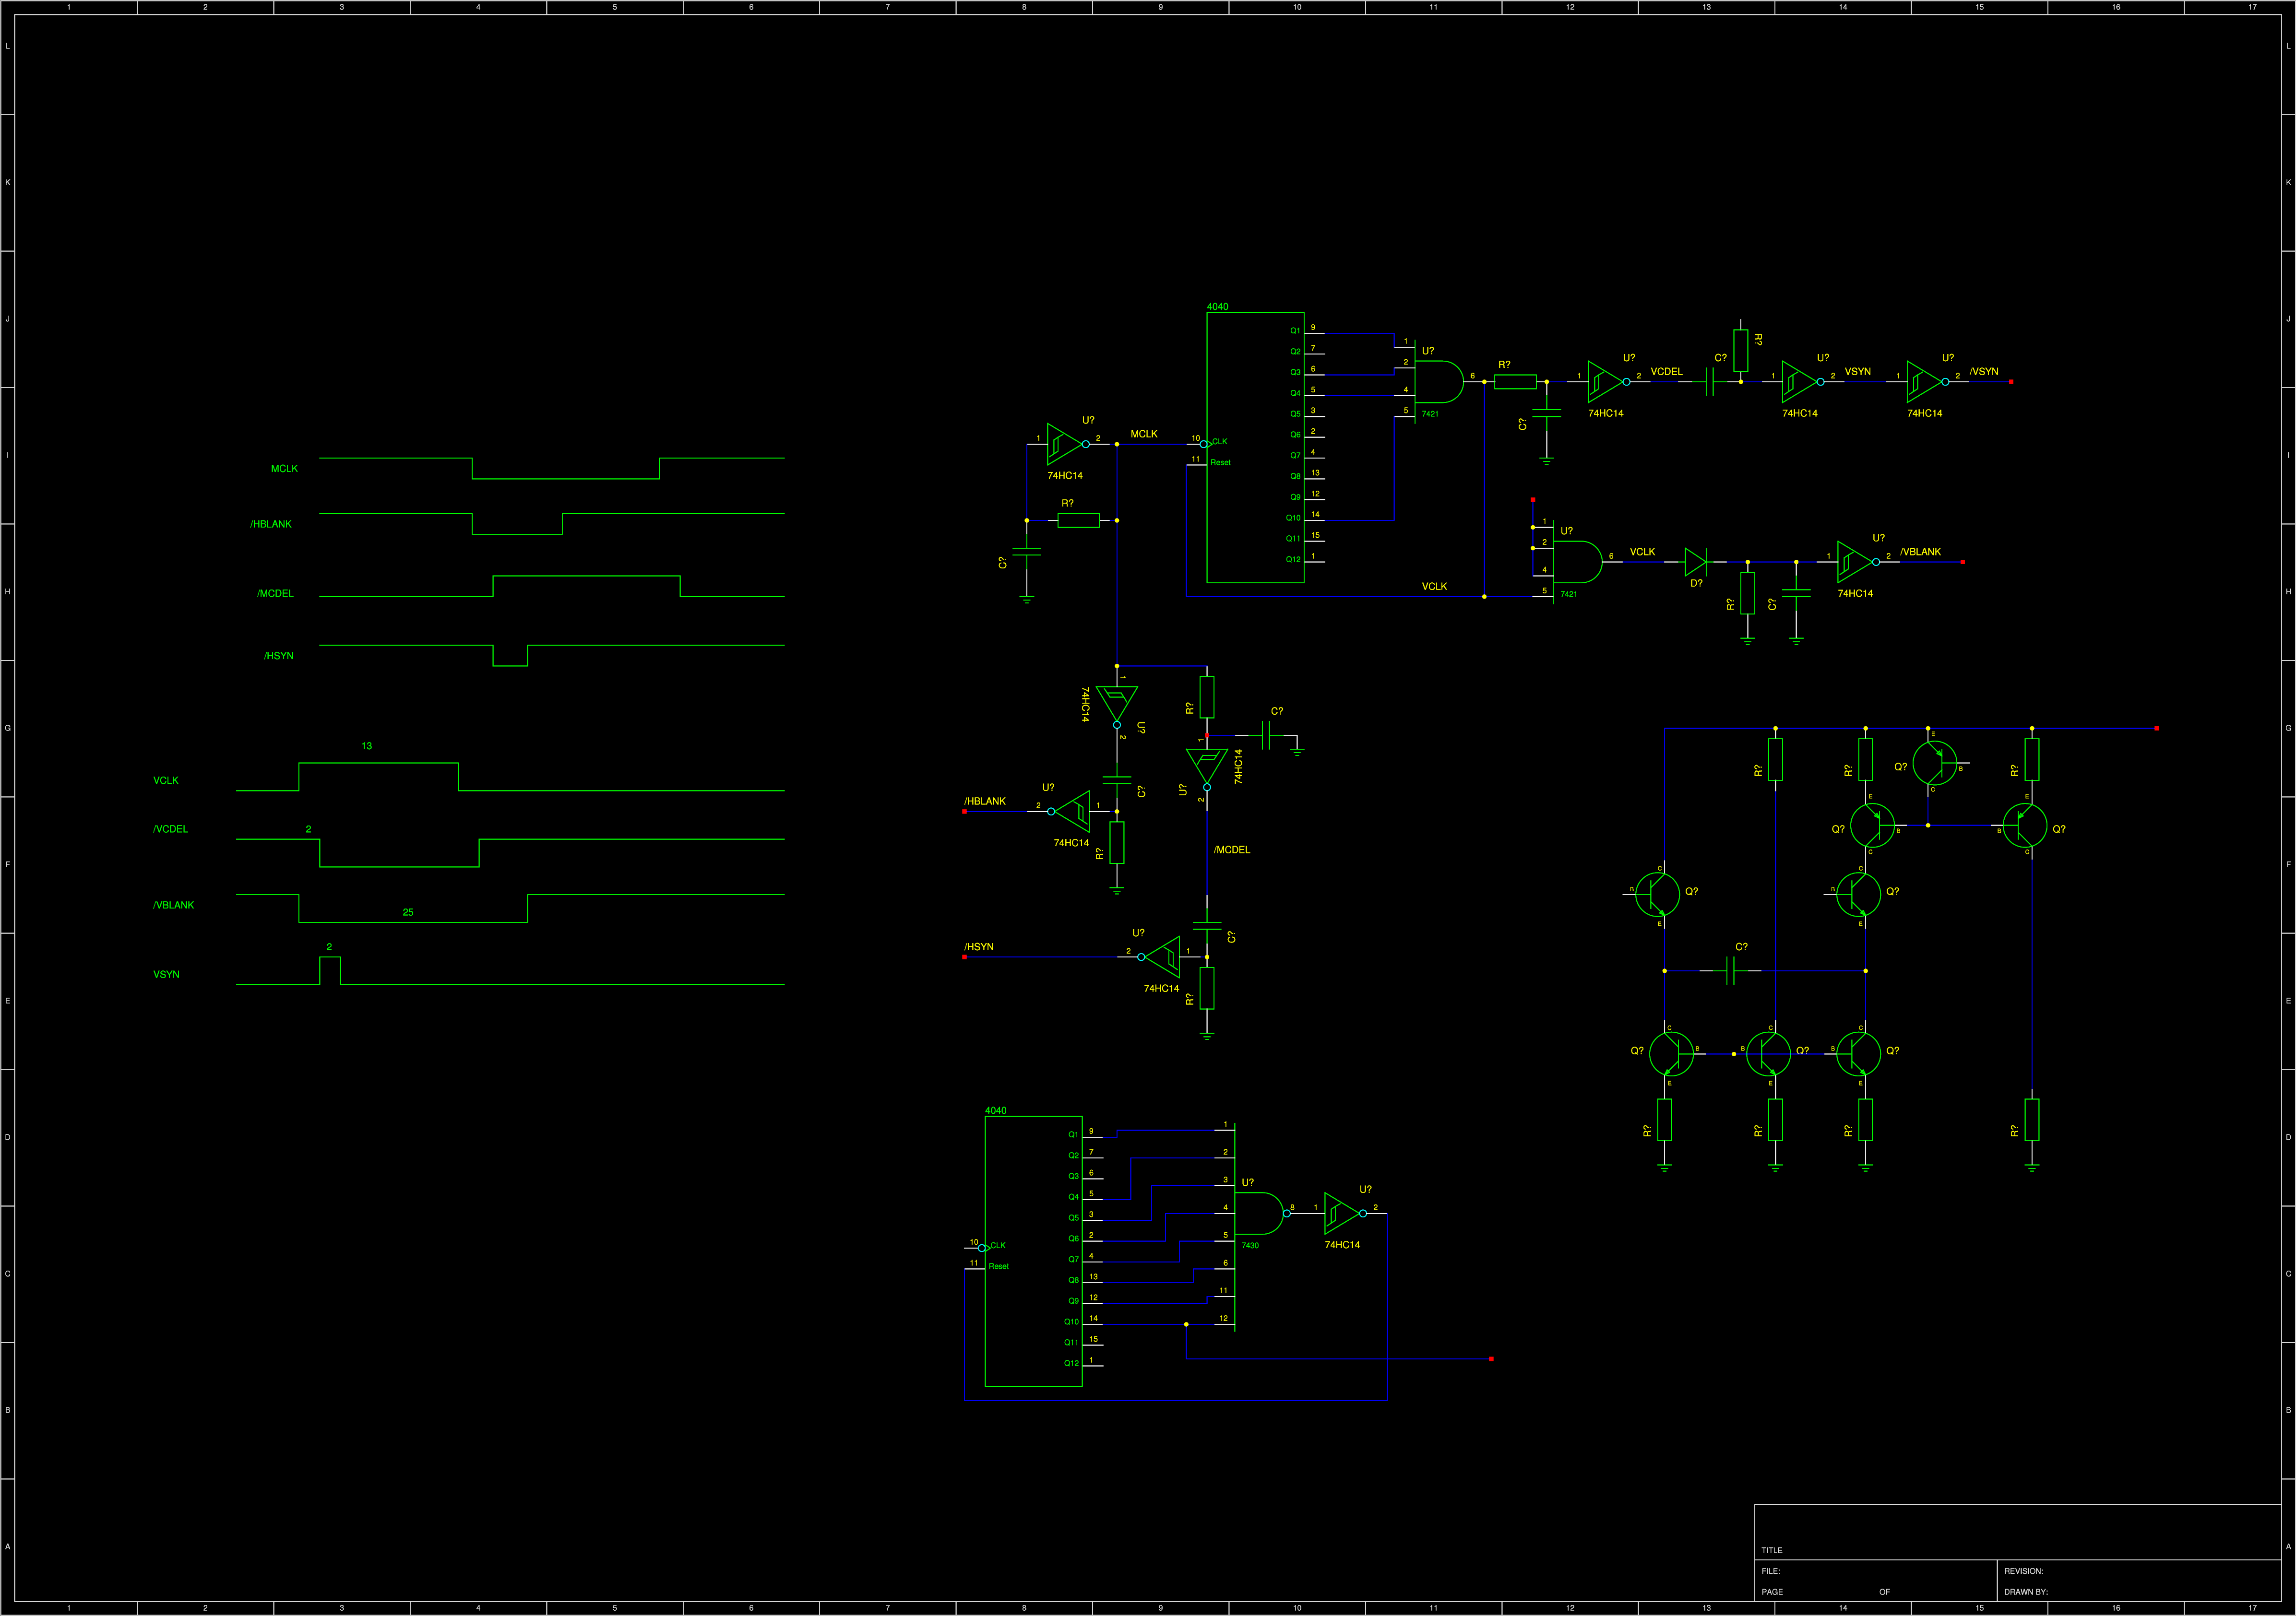Select the red endpoint of the /VBLANK wire
This screenshot has height=1616, width=2296.
point(1963,562)
